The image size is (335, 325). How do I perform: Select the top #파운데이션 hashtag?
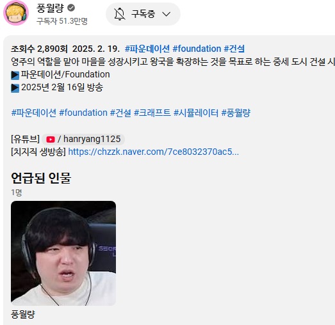tap(147, 49)
